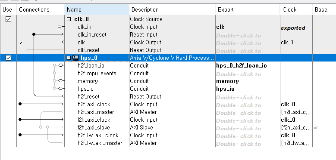Click the export field for h2f_reset
This screenshot has height=160, width=336.
click(x=248, y=98)
